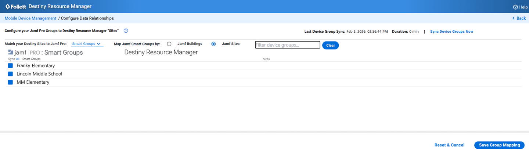
Task: Open Help from the header
Action: [x=520, y=7]
